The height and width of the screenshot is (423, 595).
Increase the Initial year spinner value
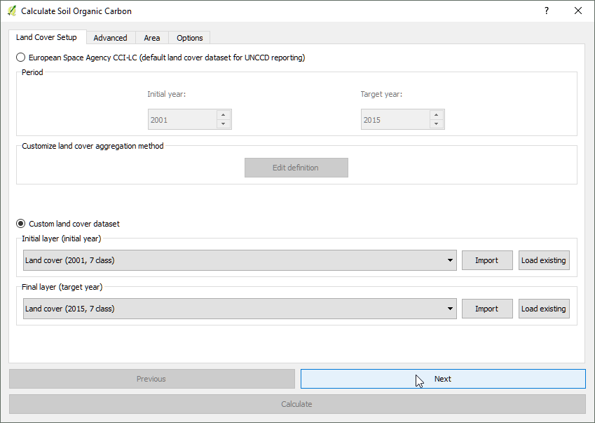(x=224, y=115)
